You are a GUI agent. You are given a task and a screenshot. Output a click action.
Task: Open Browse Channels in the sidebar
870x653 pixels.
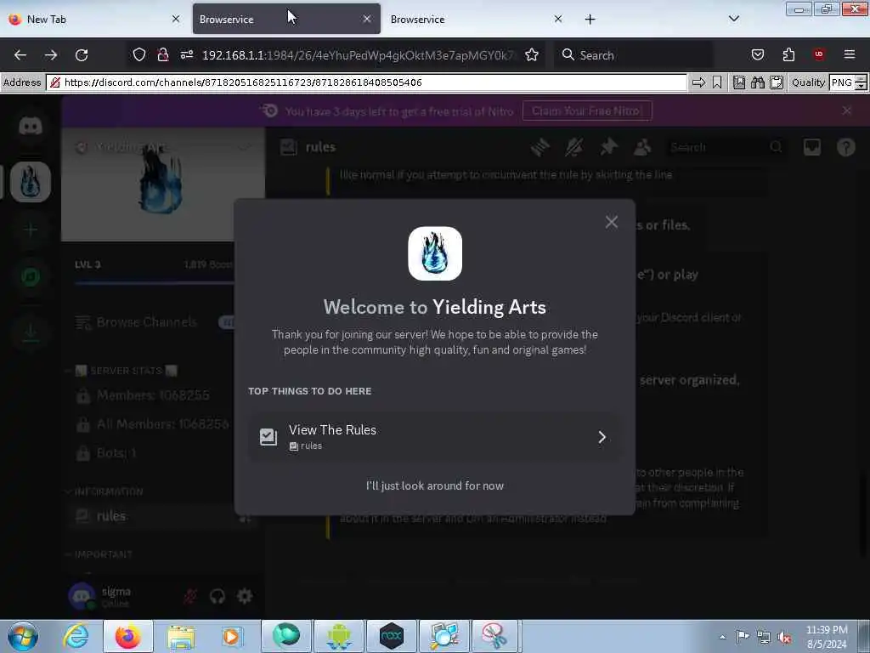coord(146,322)
